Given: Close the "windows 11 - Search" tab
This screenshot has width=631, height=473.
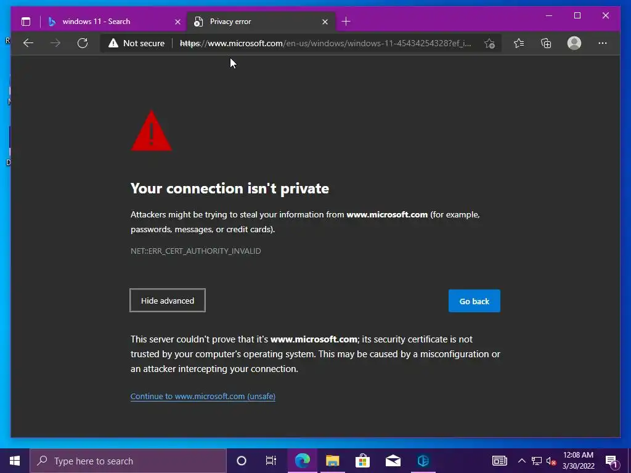Looking at the screenshot, I should [x=177, y=22].
